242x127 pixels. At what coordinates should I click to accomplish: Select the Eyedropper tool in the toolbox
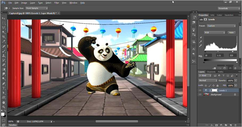3,41
